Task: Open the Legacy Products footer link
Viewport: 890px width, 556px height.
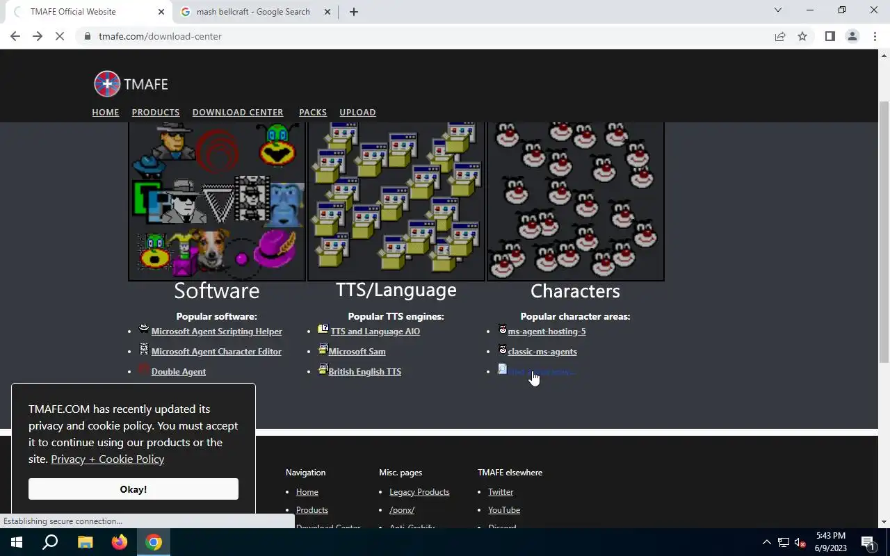Action: 419,492
